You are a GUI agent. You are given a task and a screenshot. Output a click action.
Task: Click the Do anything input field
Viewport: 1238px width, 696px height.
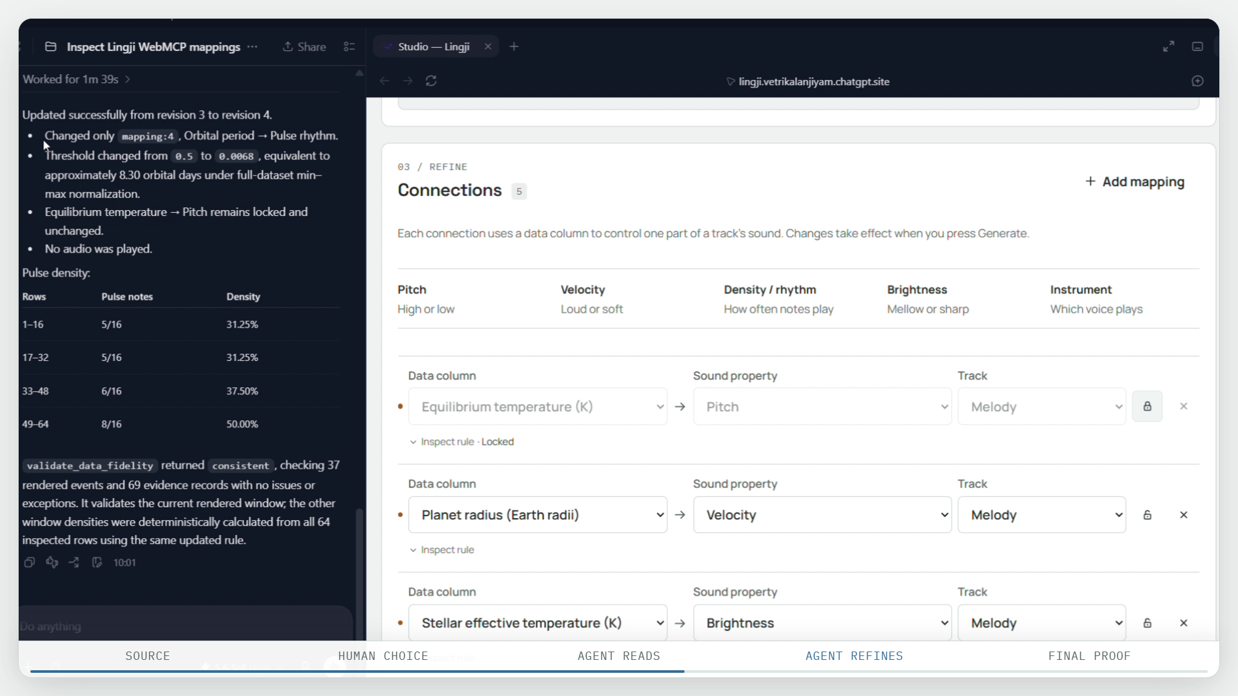pyautogui.click(x=186, y=626)
